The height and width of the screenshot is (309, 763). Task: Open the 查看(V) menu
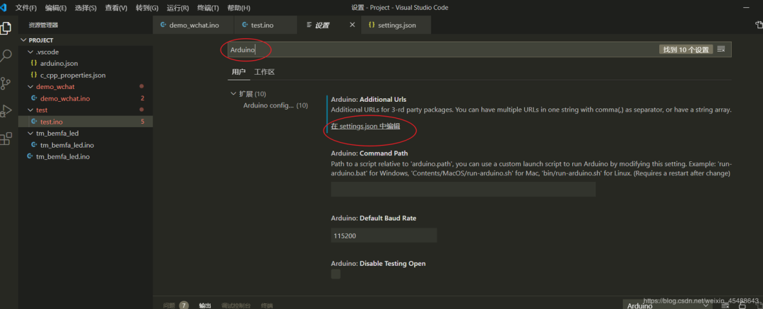116,8
